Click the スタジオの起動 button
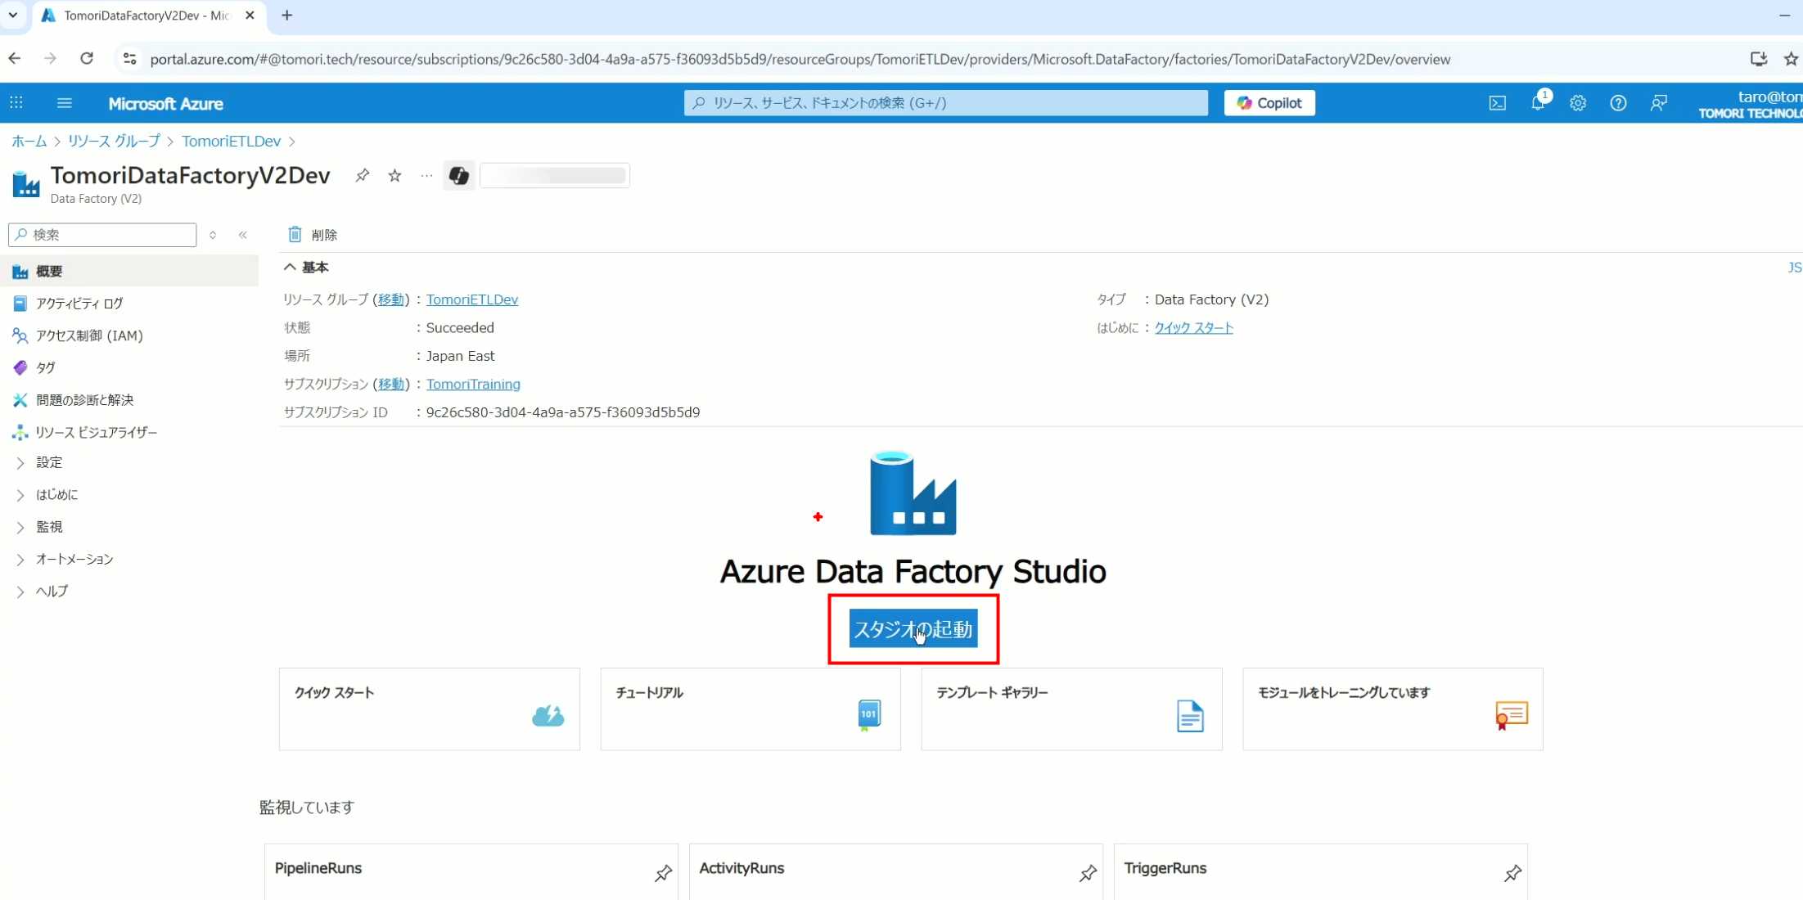The width and height of the screenshot is (1803, 900). tap(913, 628)
